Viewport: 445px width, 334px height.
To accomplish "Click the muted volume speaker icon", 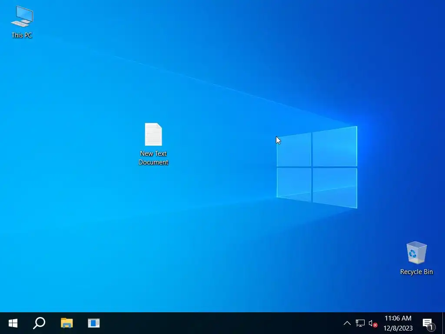I will [373, 323].
